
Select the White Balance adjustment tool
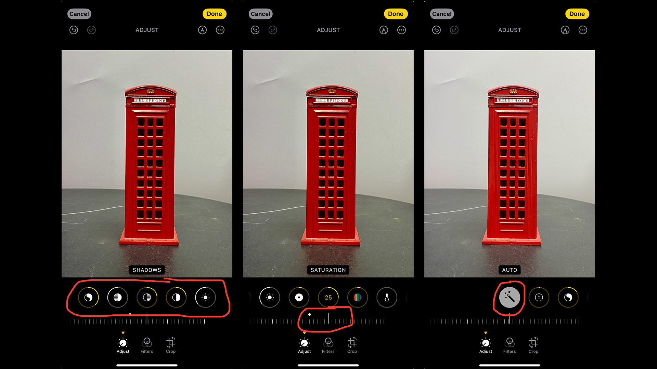click(x=387, y=297)
